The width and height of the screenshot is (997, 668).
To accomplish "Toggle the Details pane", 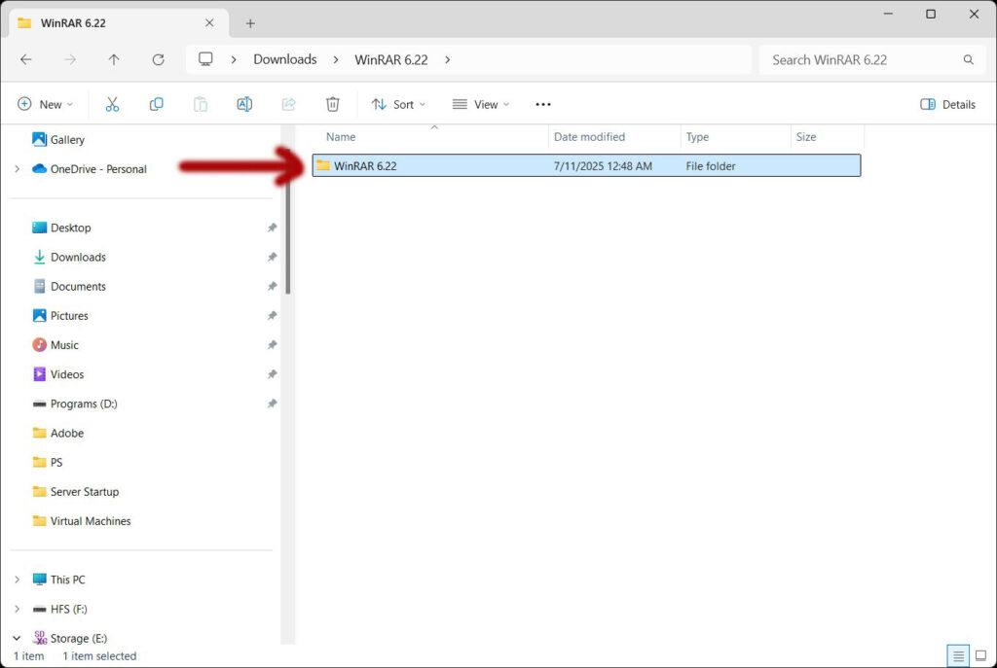I will click(x=947, y=104).
